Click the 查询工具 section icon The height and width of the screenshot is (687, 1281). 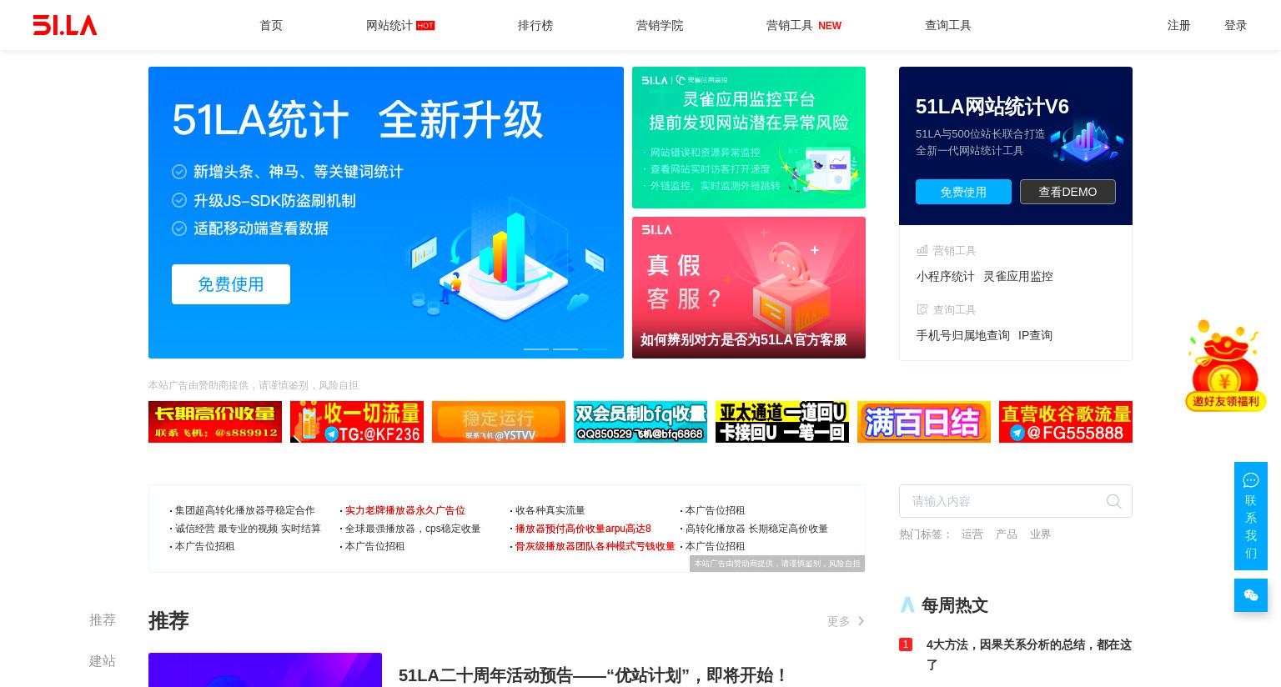[922, 309]
